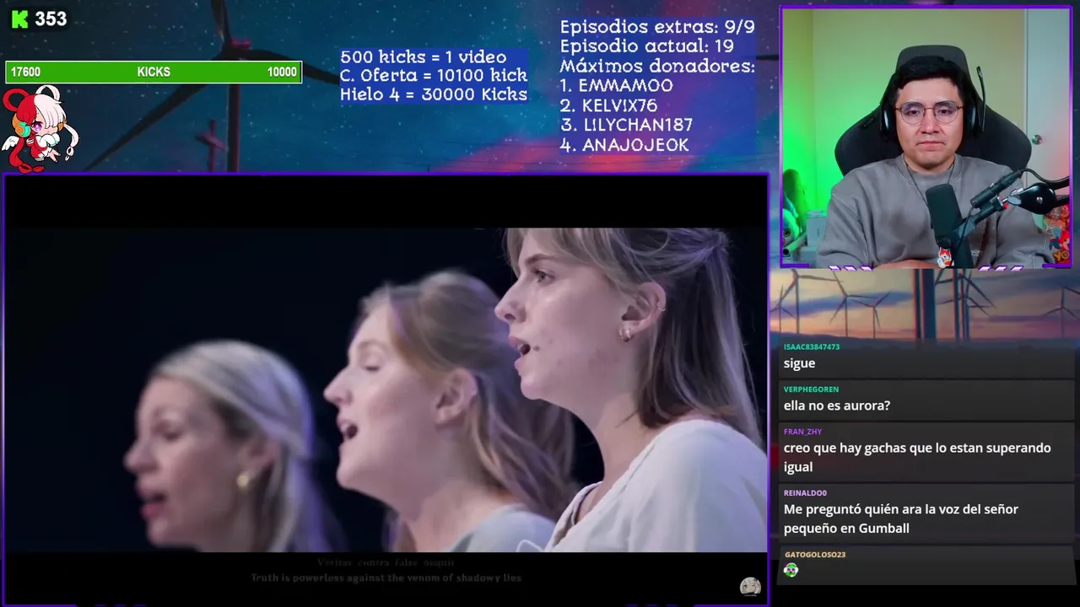Click message 'ella no es aurora?'
Image resolution: width=1080 pixels, height=607 pixels.
(837, 406)
